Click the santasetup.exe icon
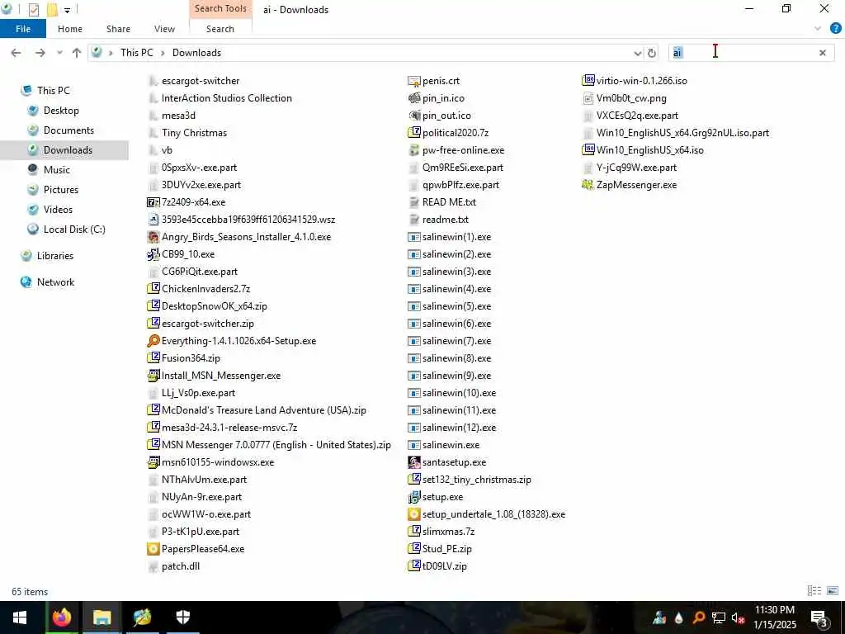Viewport: 845px width, 634px height. pos(414,462)
